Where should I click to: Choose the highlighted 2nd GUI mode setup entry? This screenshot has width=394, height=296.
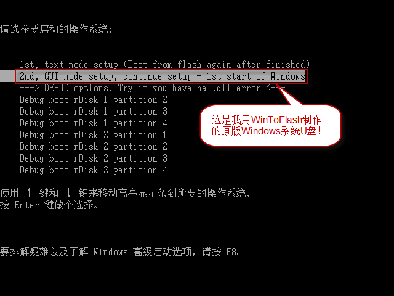click(163, 76)
